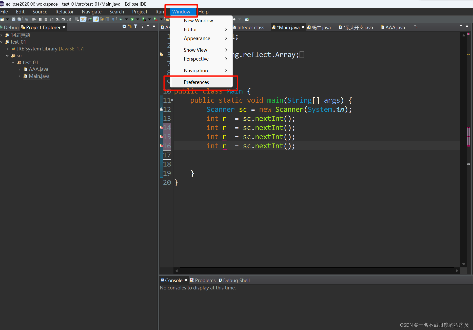Show hidden editor tabs list
The height and width of the screenshot is (330, 473).
[x=415, y=26]
